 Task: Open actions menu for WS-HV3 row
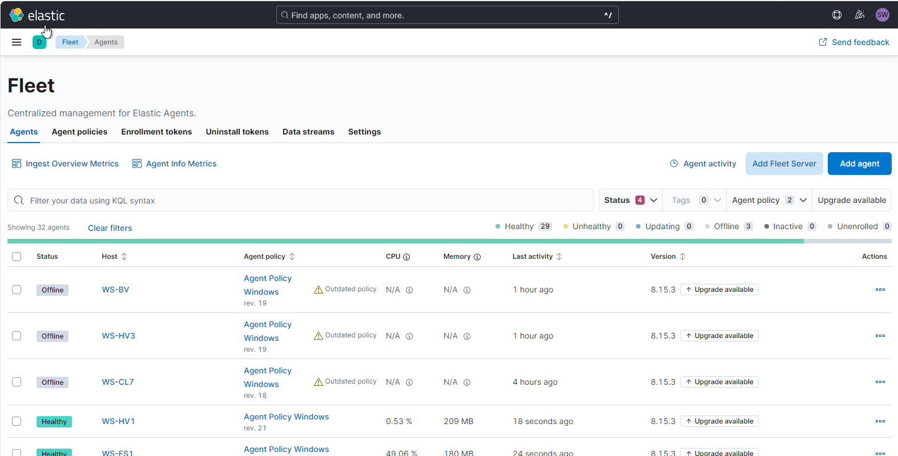click(x=880, y=336)
